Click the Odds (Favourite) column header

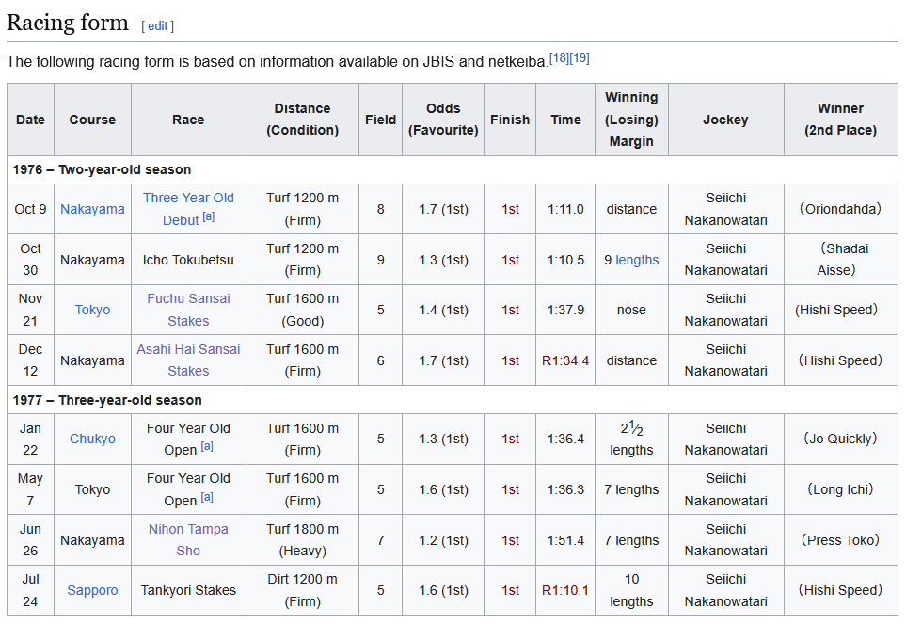pos(443,120)
